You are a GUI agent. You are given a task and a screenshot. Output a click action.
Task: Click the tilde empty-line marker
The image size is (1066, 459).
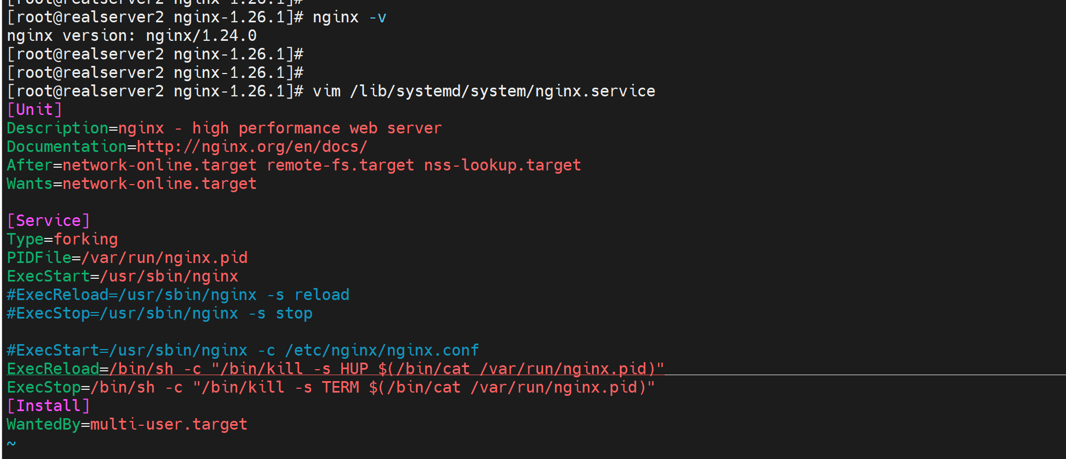11,443
